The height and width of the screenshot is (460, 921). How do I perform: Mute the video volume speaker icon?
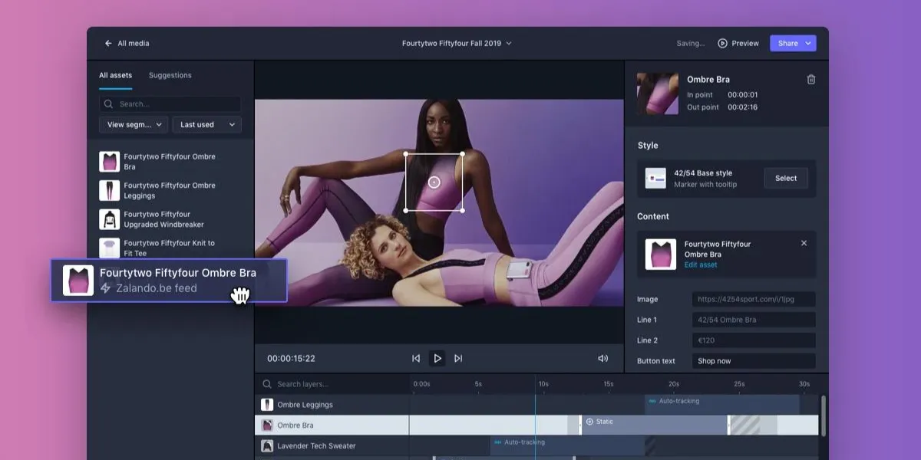[x=602, y=358]
